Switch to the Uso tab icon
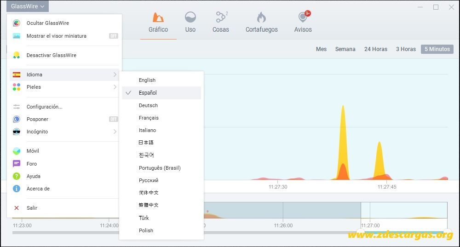 (x=190, y=17)
